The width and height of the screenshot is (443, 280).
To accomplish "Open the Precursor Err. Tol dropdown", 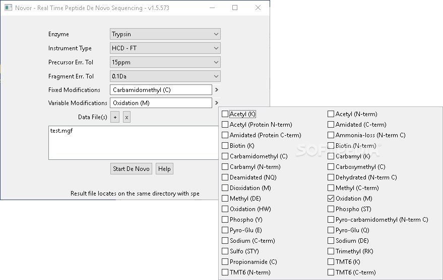I will click(x=165, y=62).
